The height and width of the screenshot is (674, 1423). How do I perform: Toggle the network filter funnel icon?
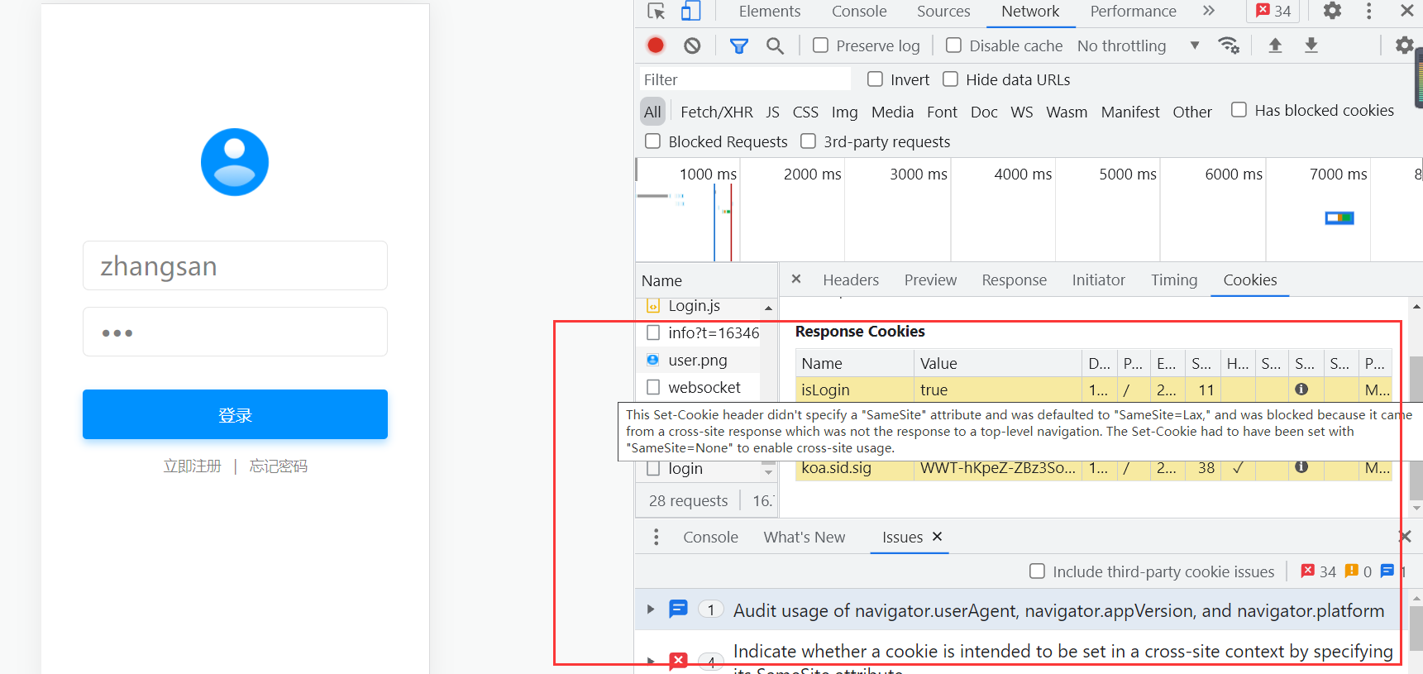[x=739, y=46]
